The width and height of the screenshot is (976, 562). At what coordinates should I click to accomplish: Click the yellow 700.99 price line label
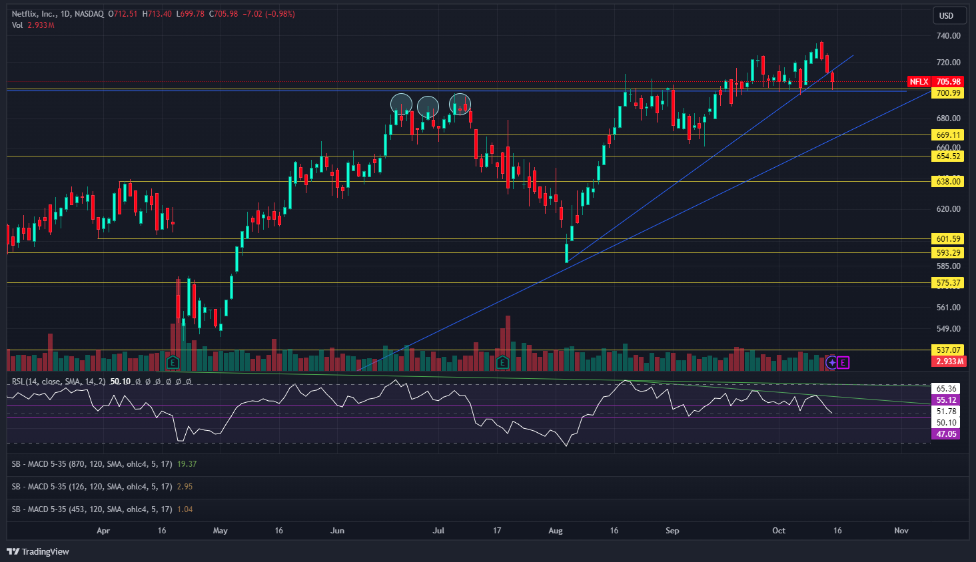point(948,93)
